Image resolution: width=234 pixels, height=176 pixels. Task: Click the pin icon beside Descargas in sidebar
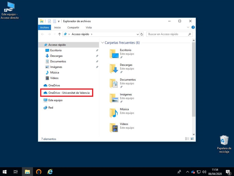pyautogui.click(x=97, y=56)
